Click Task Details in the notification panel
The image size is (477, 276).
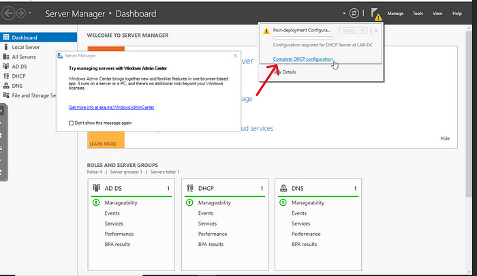click(x=284, y=72)
